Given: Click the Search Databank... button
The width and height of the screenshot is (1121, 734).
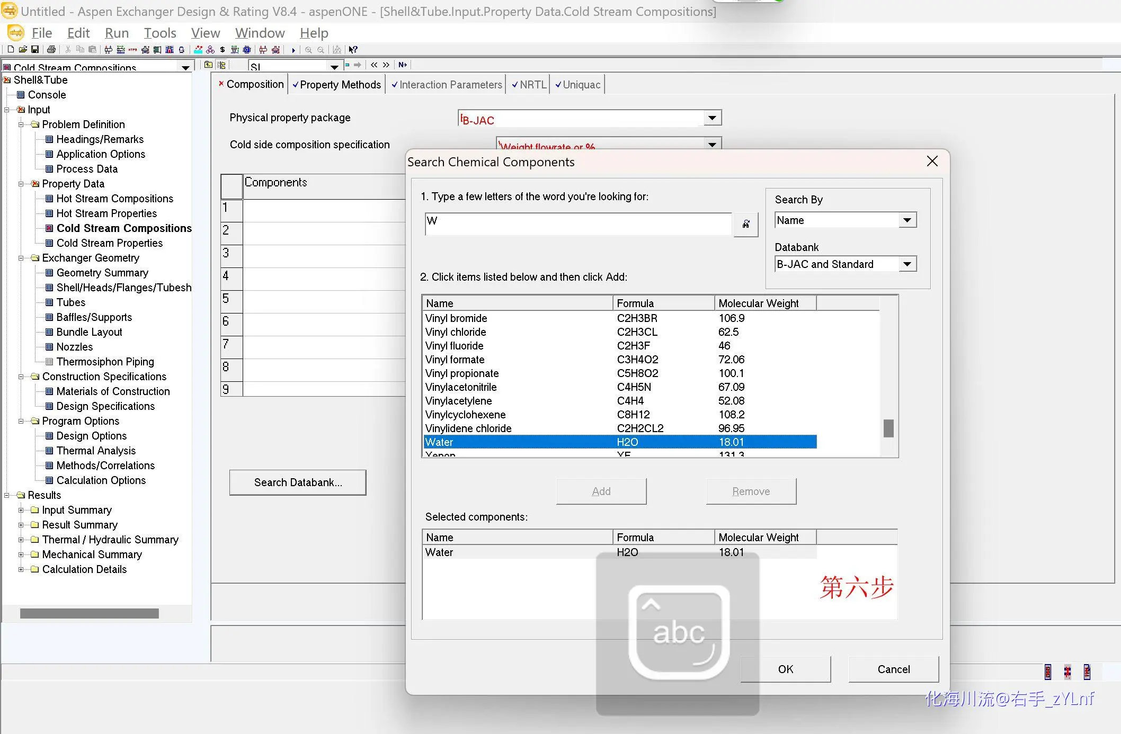Looking at the screenshot, I should click(298, 482).
